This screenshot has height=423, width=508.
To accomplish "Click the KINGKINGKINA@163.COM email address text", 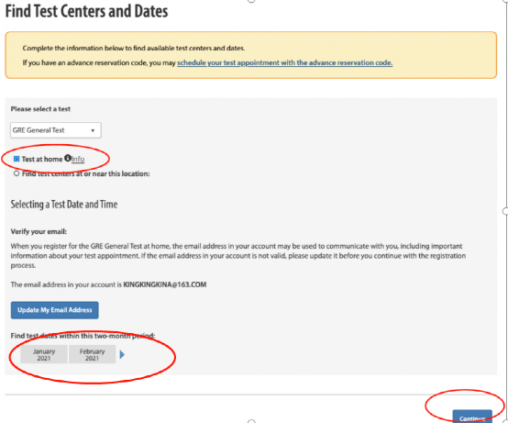I will pos(164,284).
